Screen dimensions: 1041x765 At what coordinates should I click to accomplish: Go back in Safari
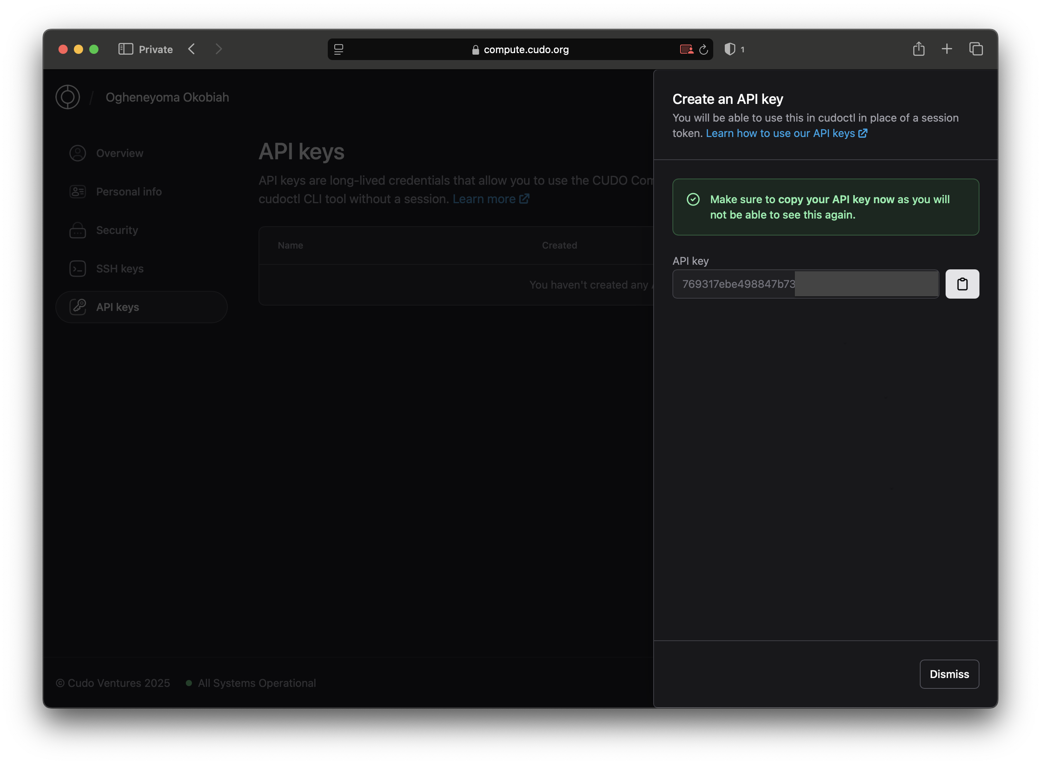click(192, 49)
